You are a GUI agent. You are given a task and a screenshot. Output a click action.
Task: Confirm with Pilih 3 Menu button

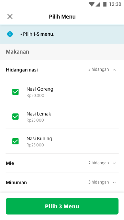[x=62, y=206]
